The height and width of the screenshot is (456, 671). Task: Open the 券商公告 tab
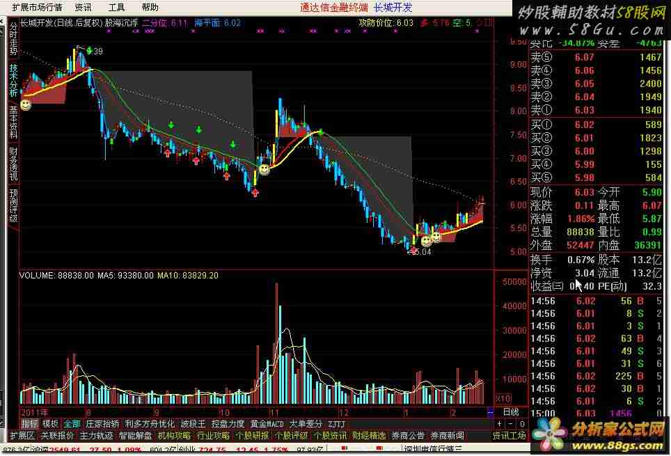point(409,436)
